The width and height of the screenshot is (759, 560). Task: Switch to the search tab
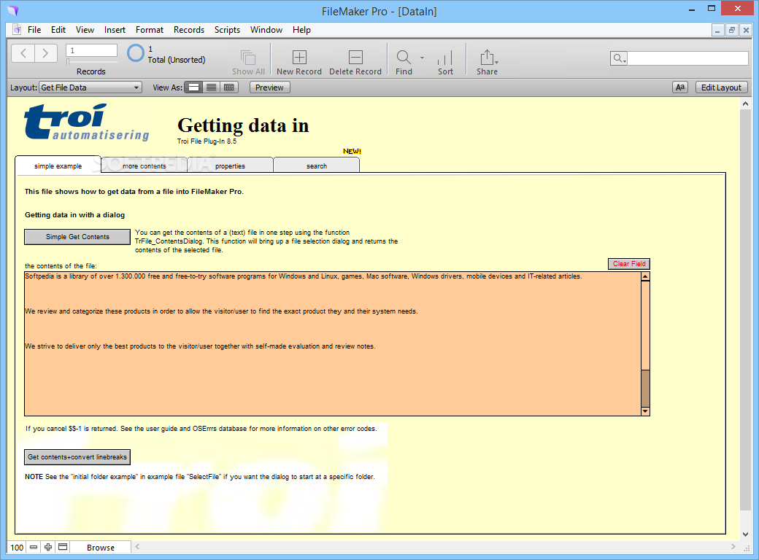(317, 166)
